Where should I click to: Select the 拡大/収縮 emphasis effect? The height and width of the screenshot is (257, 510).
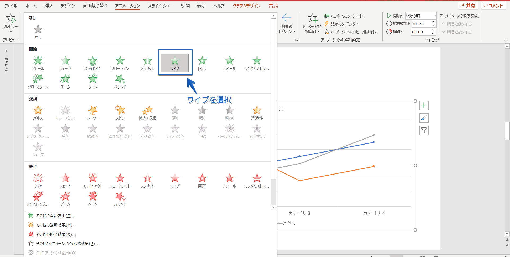(x=147, y=113)
